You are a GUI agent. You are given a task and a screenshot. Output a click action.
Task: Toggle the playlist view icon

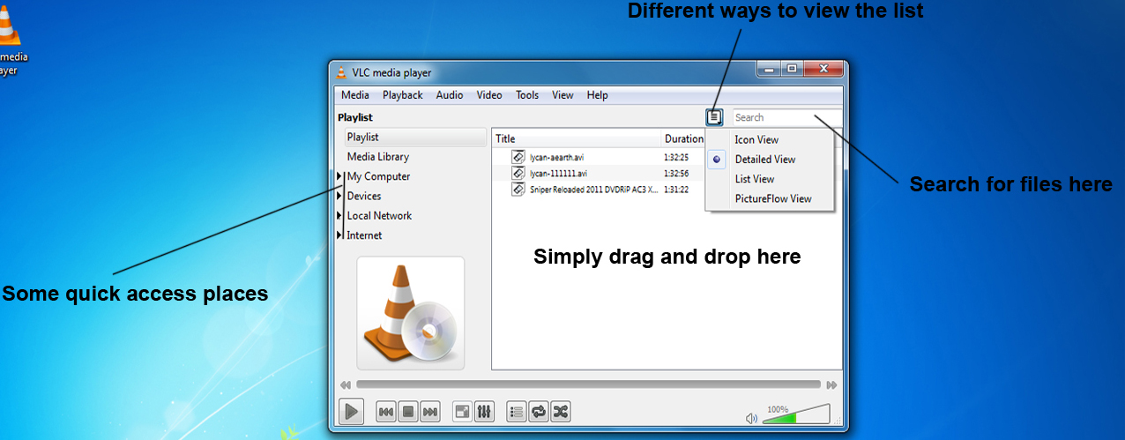click(517, 411)
